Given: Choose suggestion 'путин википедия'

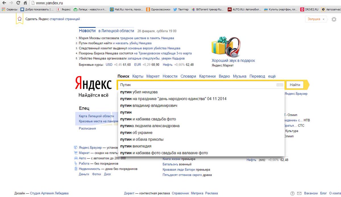Looking at the screenshot, I should [201, 146].
